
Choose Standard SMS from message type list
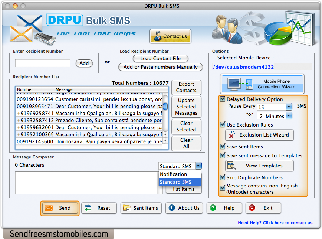pos(180,182)
